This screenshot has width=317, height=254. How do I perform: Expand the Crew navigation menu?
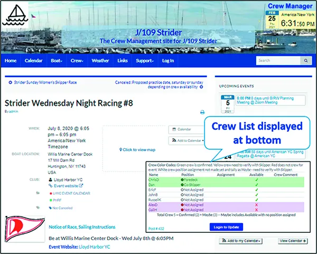pos(78,61)
